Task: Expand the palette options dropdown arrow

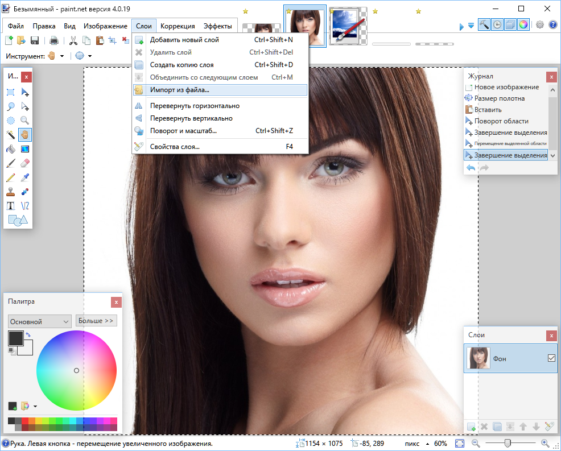Action: (35, 406)
